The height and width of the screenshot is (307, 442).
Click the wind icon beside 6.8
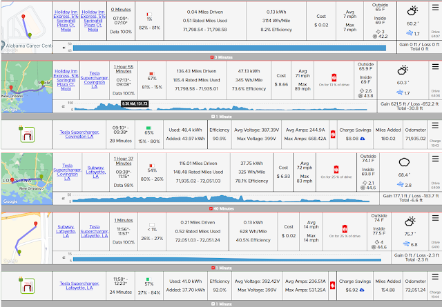click(x=406, y=244)
